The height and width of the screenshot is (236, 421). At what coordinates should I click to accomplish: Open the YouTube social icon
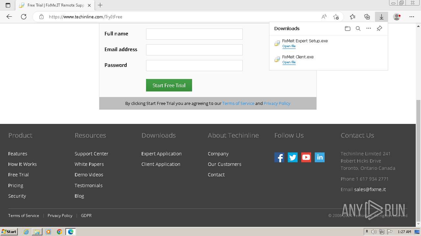tap(306, 157)
